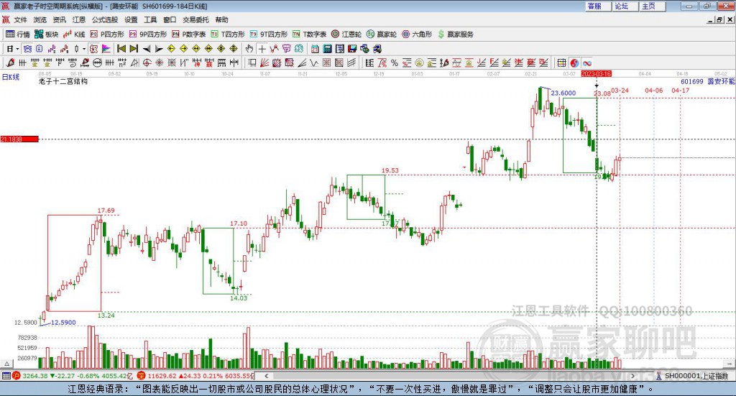The height and width of the screenshot is (396, 736).
Task: Open the 行情 market quotes view
Action: click(x=17, y=34)
